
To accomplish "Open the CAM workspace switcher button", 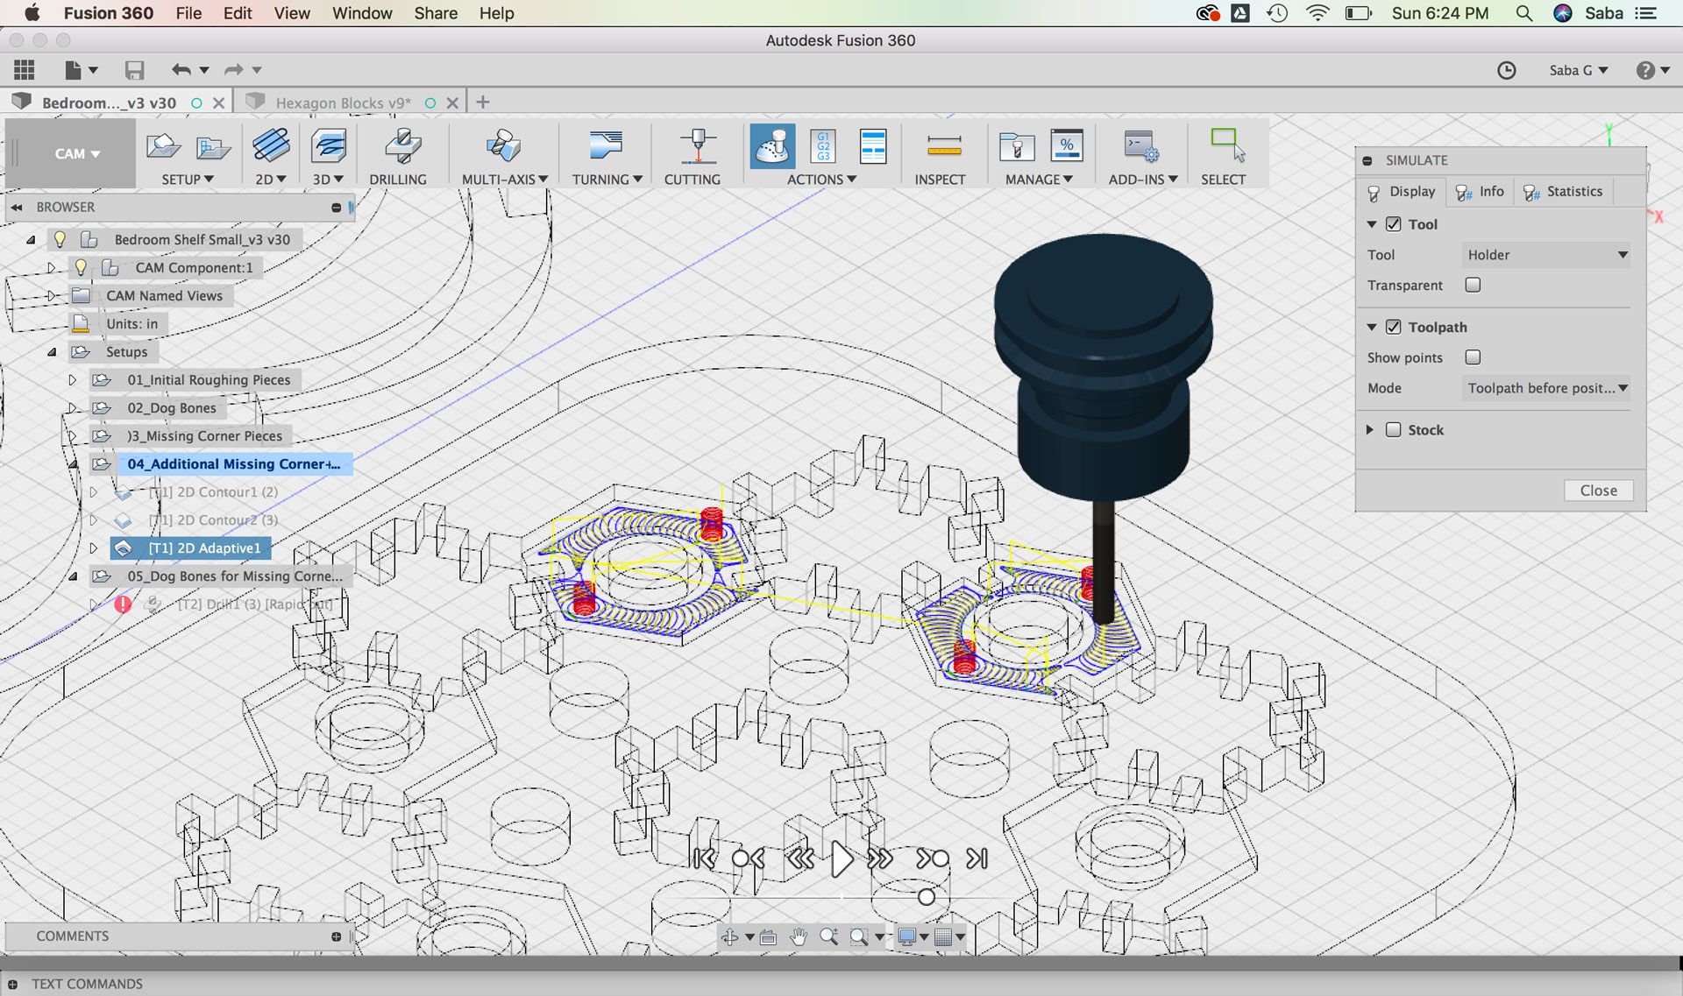I will [76, 154].
